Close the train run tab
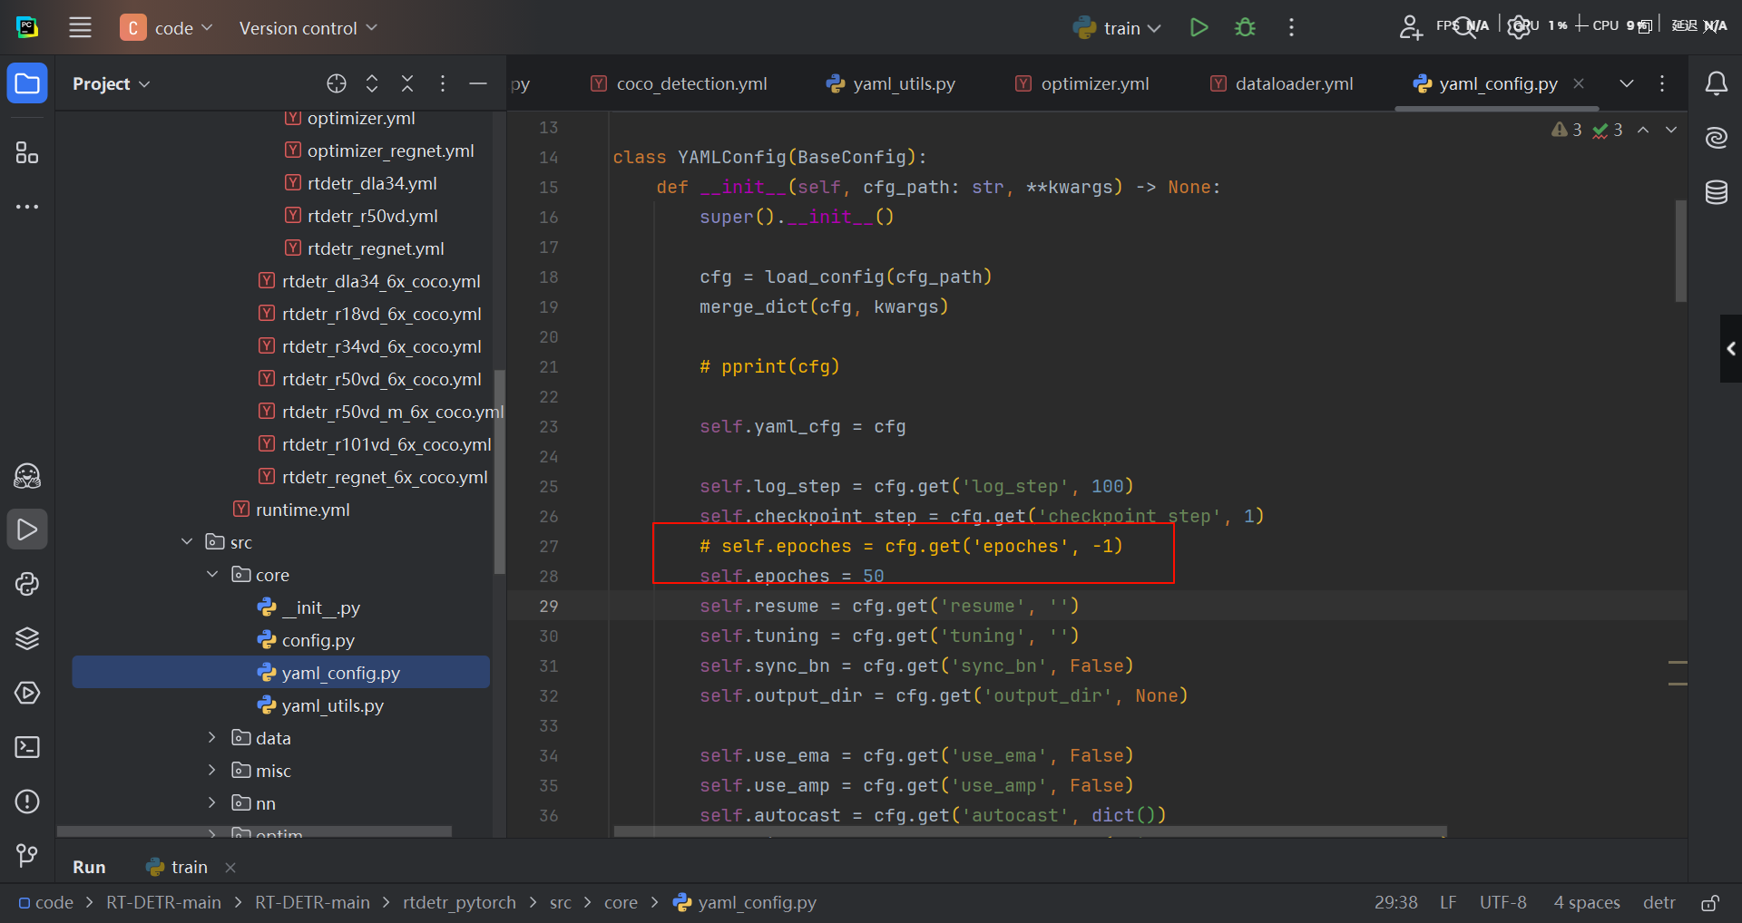 (230, 868)
